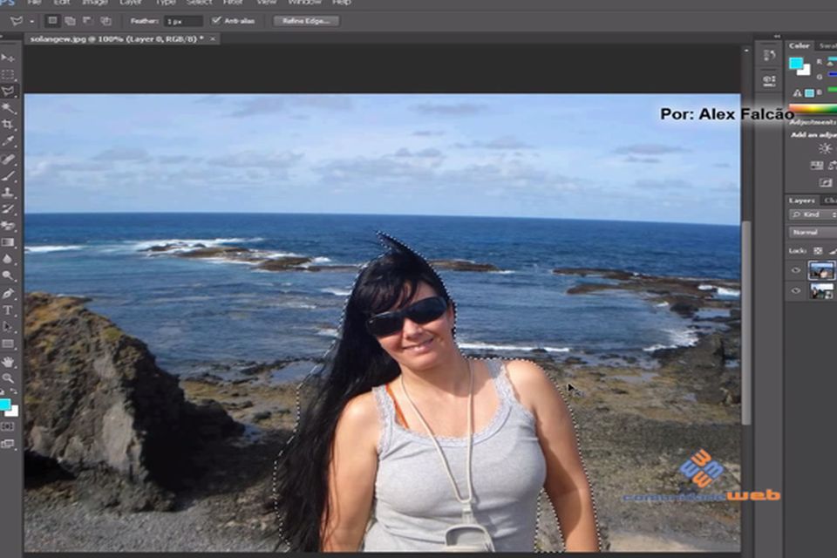Click the Refine Edge button
Viewport: 837px width, 558px height.
[306, 21]
